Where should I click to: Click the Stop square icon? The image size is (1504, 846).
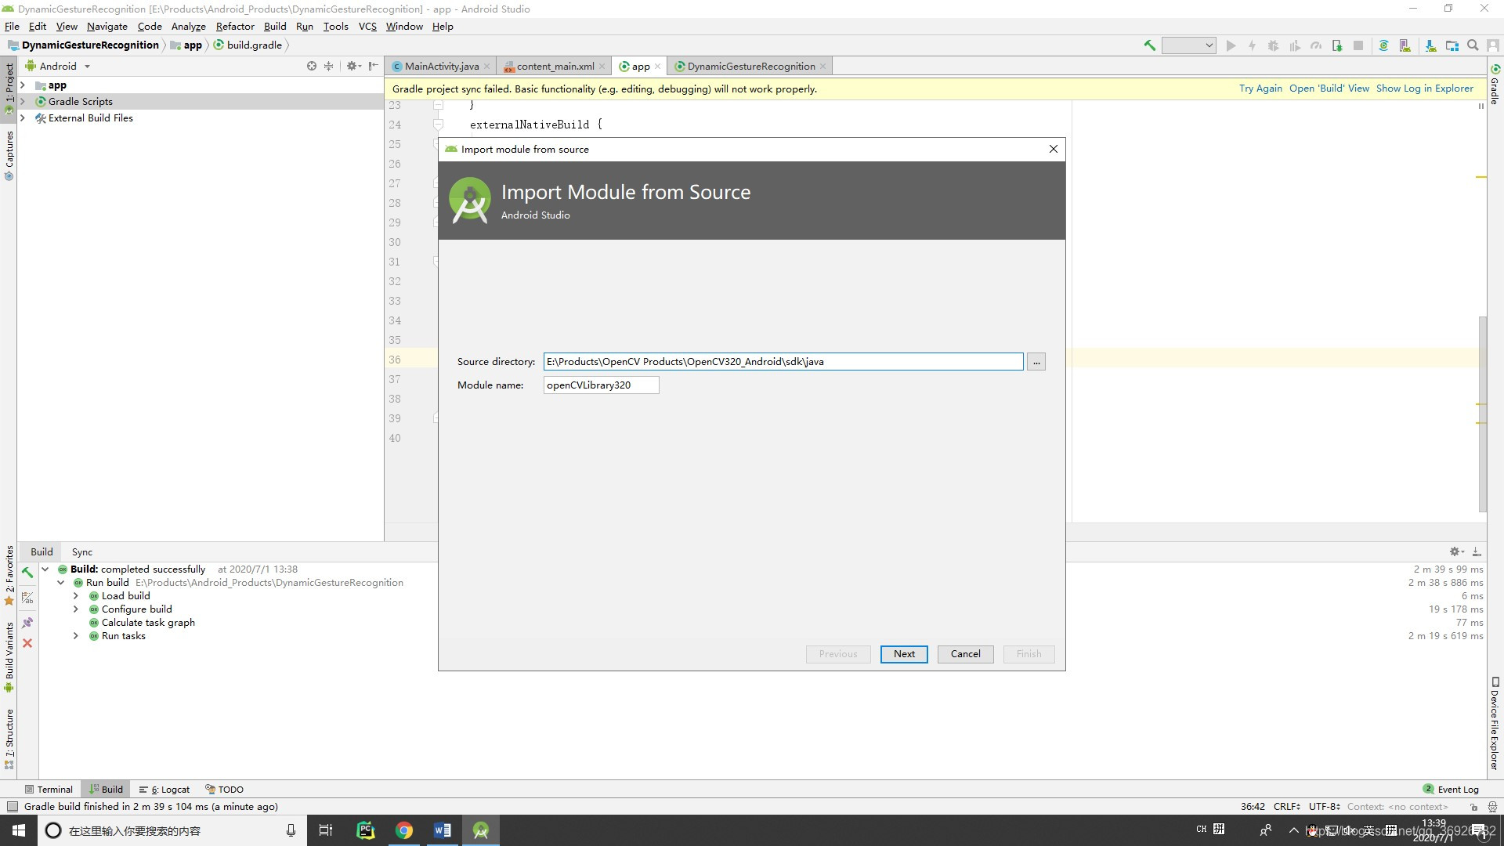pyautogui.click(x=1358, y=45)
